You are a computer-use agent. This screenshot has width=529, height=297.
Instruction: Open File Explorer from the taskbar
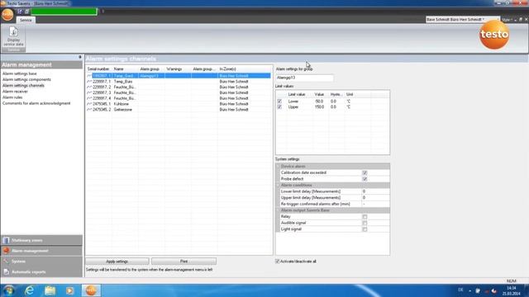point(50,290)
